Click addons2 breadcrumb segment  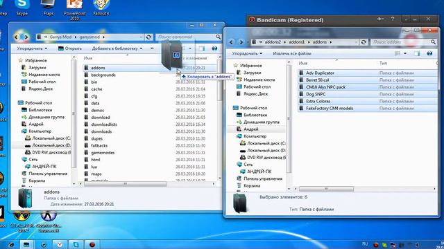point(273,42)
